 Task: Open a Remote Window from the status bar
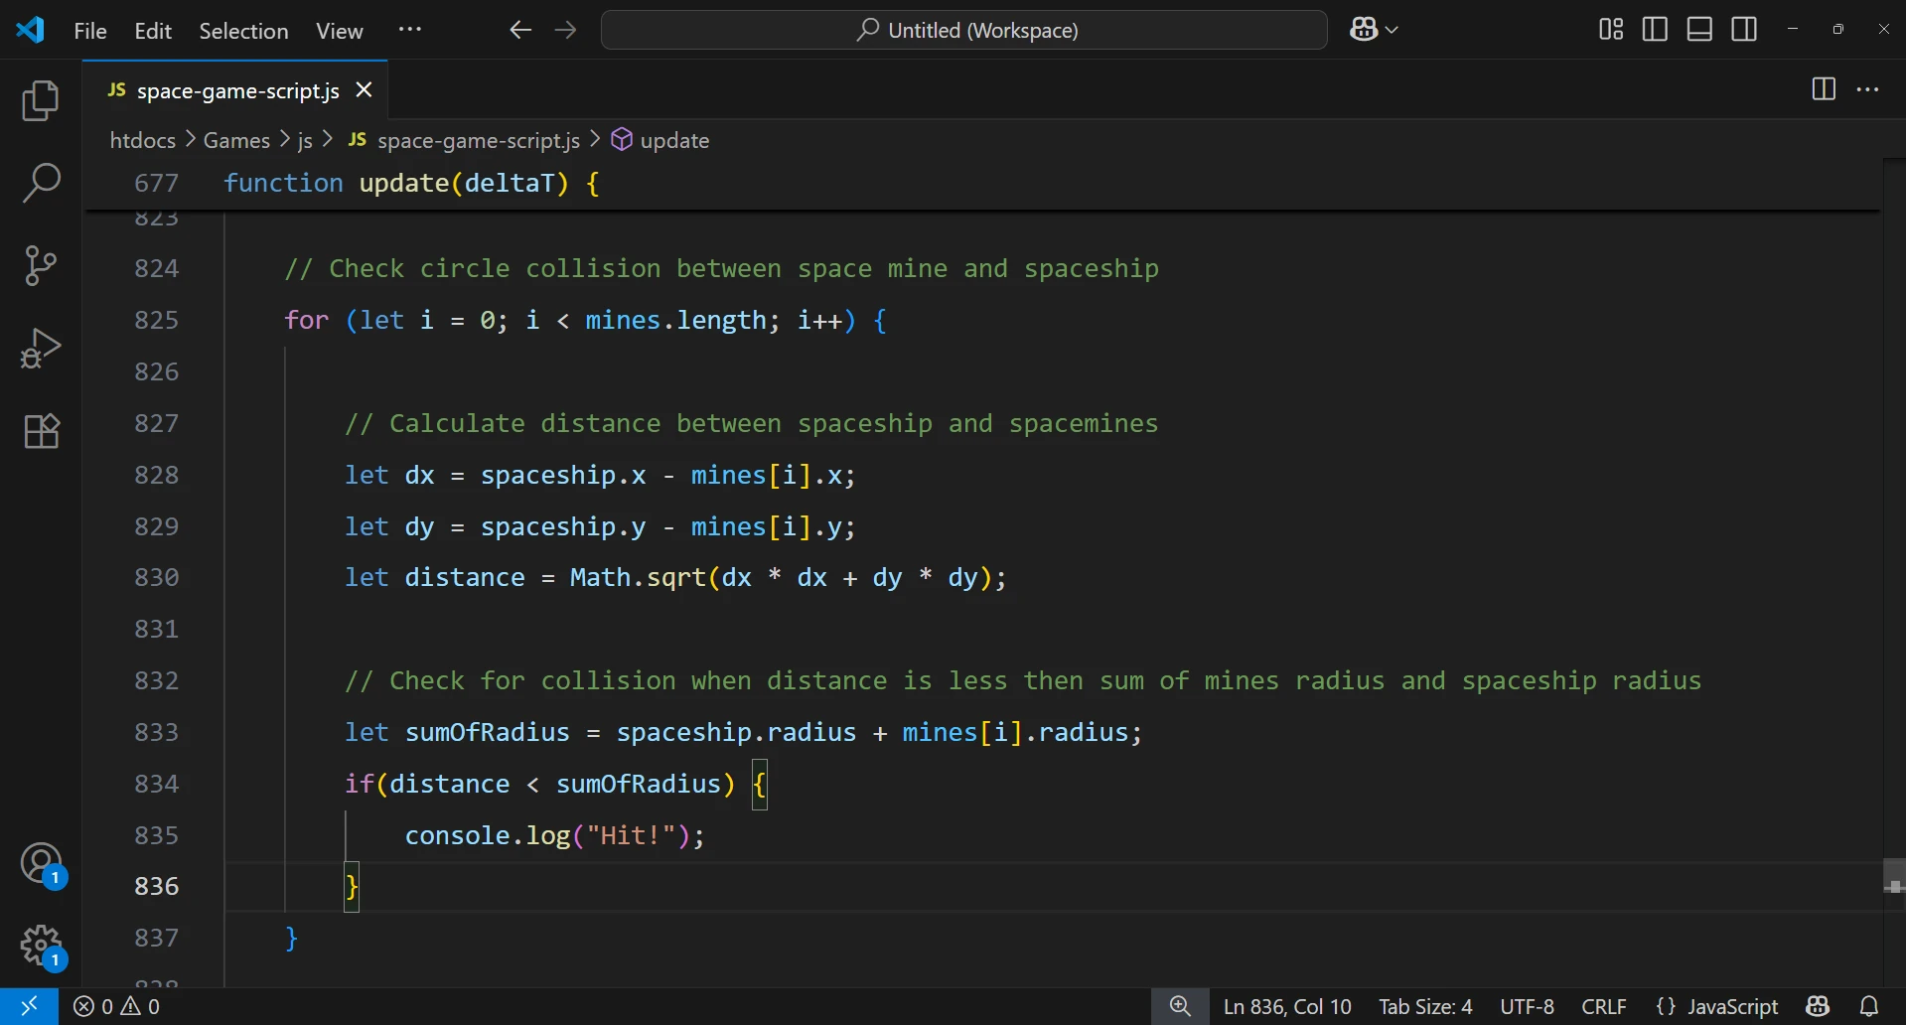(28, 1006)
